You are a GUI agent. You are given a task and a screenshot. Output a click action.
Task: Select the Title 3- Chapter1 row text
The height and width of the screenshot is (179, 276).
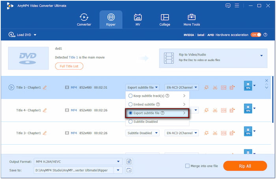28,133
